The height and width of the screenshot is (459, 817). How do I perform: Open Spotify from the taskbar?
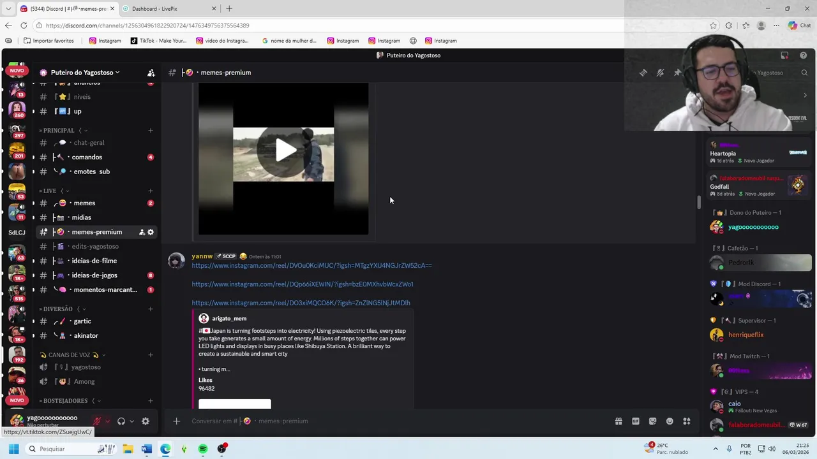[203, 449]
